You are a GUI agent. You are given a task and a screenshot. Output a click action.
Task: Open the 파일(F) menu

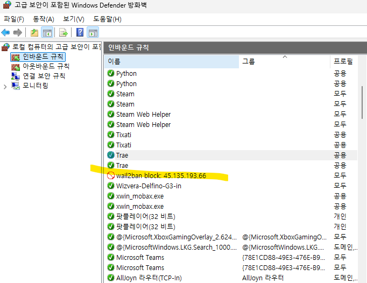pos(14,19)
